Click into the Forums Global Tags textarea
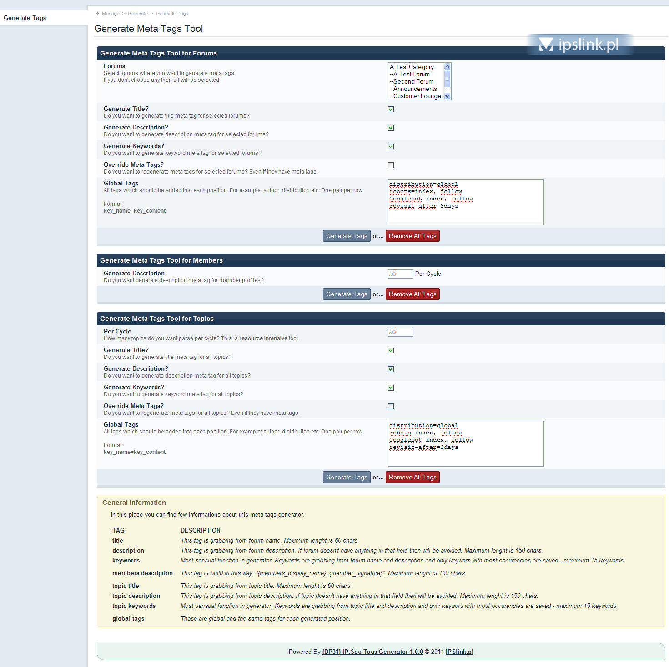Image resolution: width=669 pixels, height=667 pixels. (x=465, y=203)
